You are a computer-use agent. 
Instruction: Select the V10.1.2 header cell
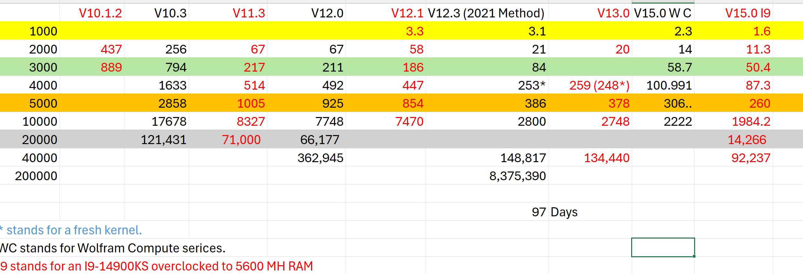[92, 13]
